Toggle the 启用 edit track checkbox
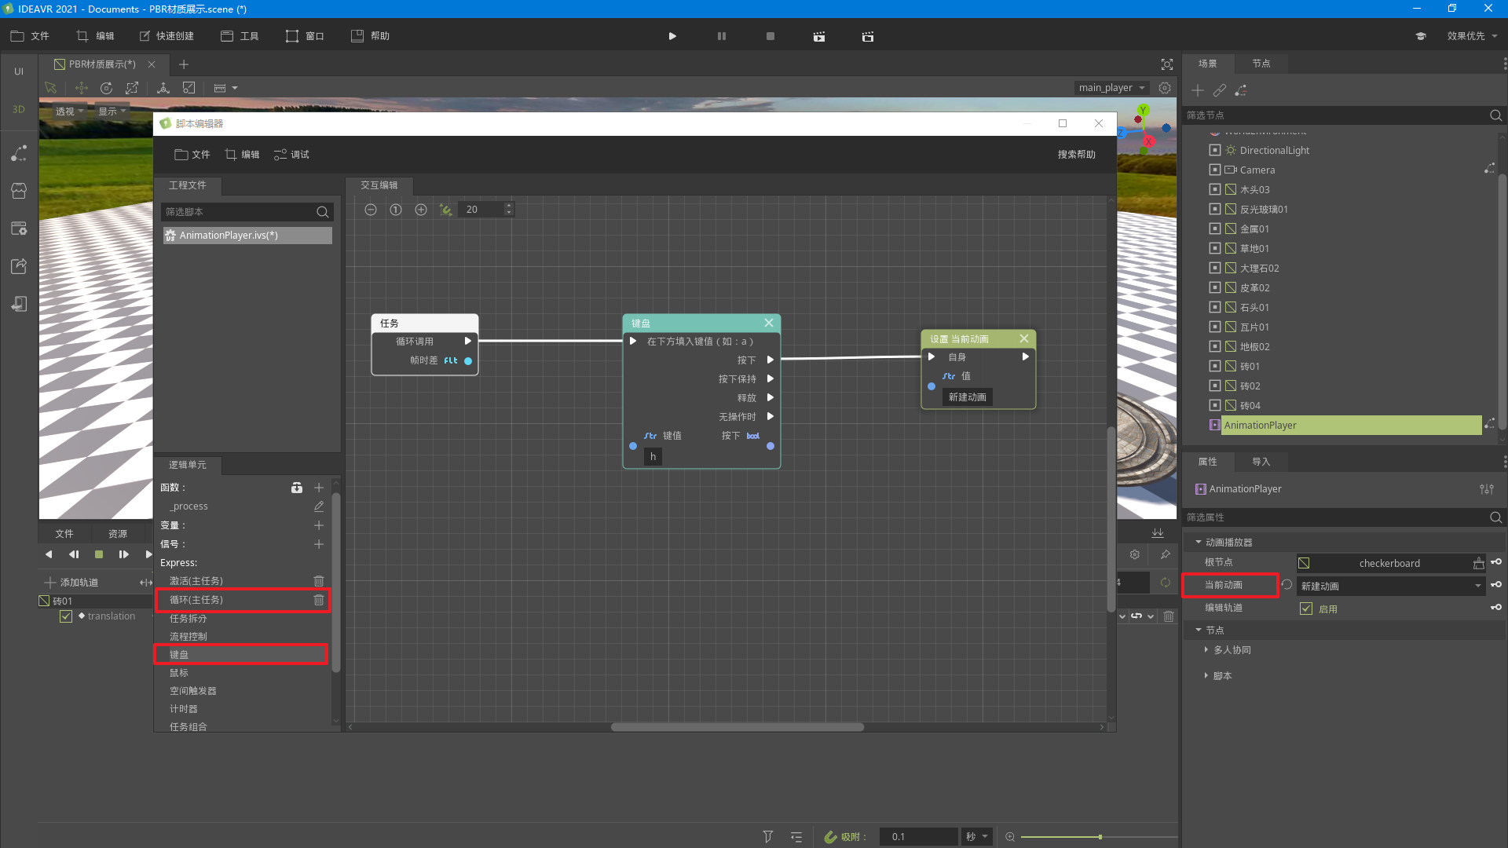Image resolution: width=1508 pixels, height=848 pixels. 1306,609
